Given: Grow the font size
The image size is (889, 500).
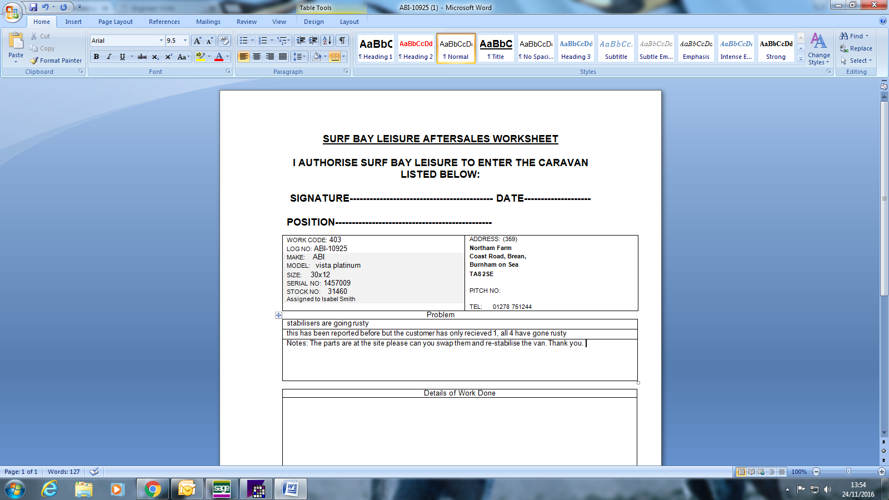Looking at the screenshot, I should coord(197,41).
